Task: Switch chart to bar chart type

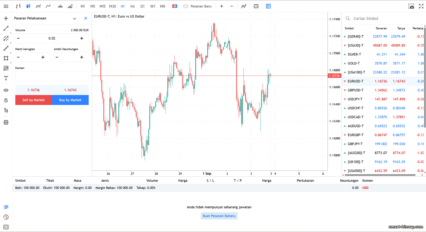Action: point(18,6)
